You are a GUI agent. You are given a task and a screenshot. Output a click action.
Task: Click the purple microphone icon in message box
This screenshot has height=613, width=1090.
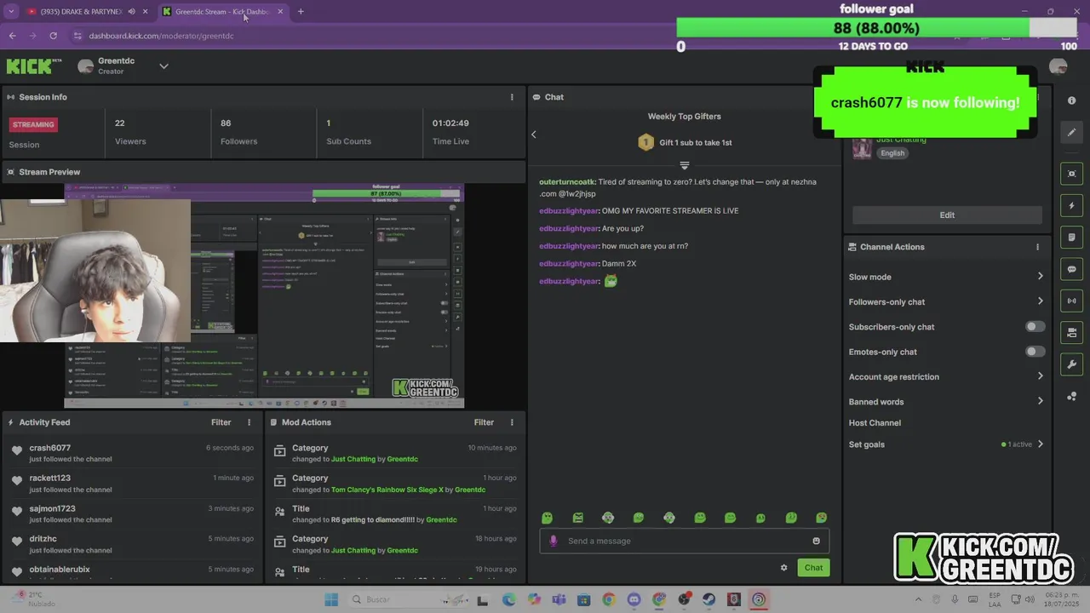click(x=554, y=541)
